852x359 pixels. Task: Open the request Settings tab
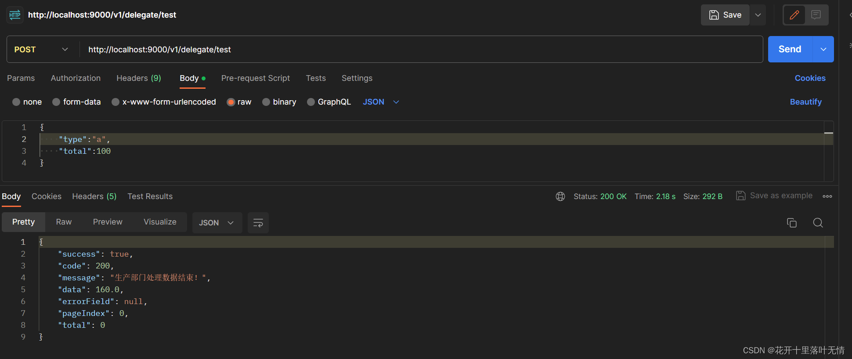tap(357, 78)
